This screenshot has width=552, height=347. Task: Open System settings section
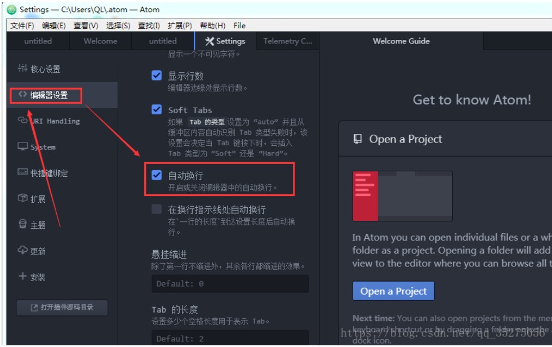(x=62, y=147)
